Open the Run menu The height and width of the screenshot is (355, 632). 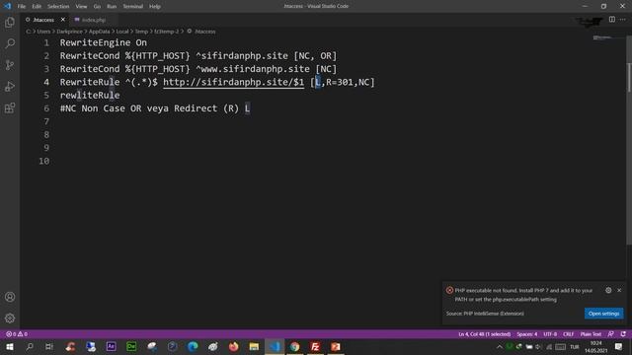(x=112, y=6)
